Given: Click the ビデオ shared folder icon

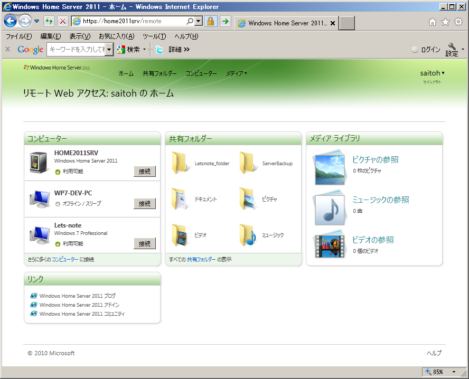Looking at the screenshot, I should (180, 235).
